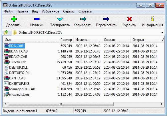
Task: Click the archive icon of ManagedDX.CAB
Action: (6, 89)
